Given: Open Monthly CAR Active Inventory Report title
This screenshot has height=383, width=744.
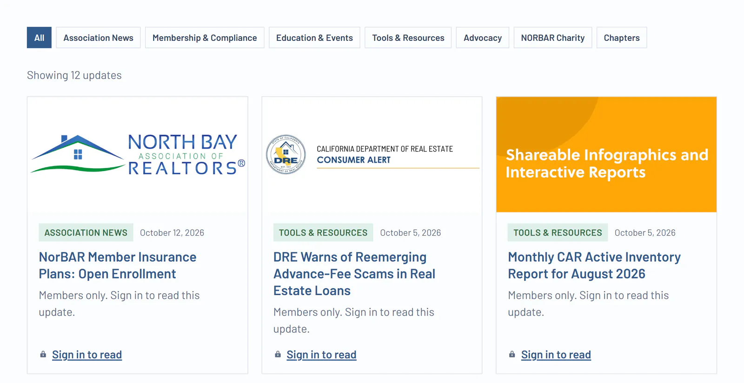Looking at the screenshot, I should point(594,265).
